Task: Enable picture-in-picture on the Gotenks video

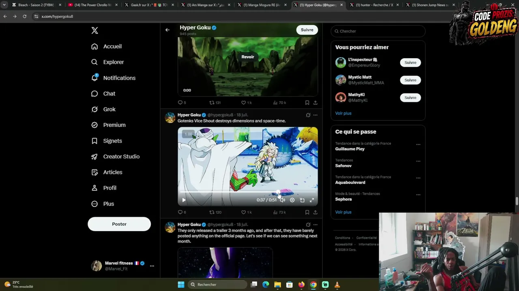Action: click(x=302, y=200)
